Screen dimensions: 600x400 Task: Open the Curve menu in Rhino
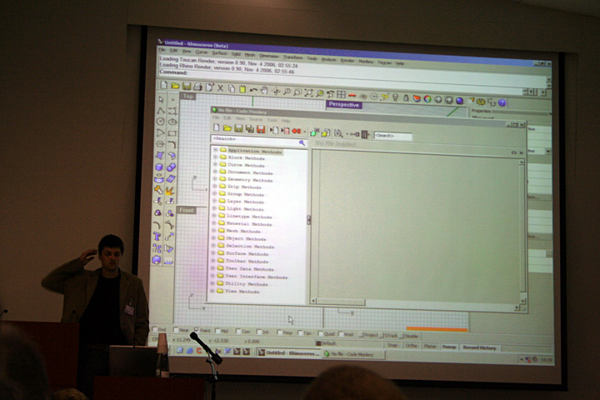click(x=201, y=52)
